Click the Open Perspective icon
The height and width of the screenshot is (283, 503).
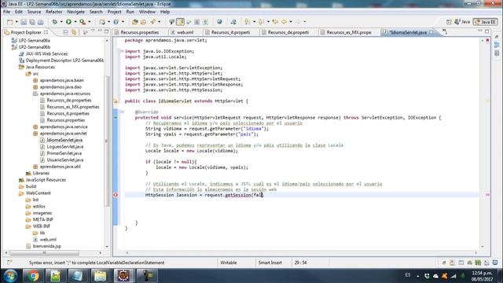[449, 22]
